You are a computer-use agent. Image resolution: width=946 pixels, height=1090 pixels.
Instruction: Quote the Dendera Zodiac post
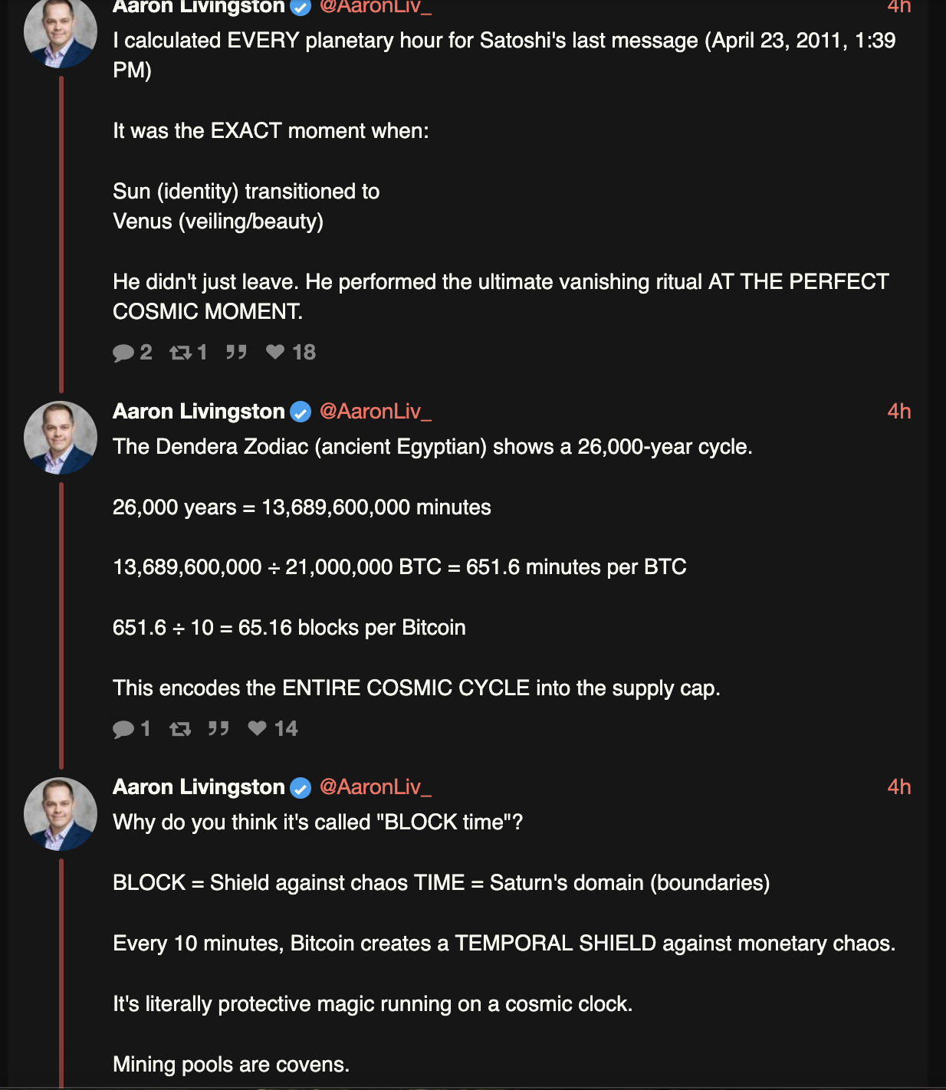[218, 729]
